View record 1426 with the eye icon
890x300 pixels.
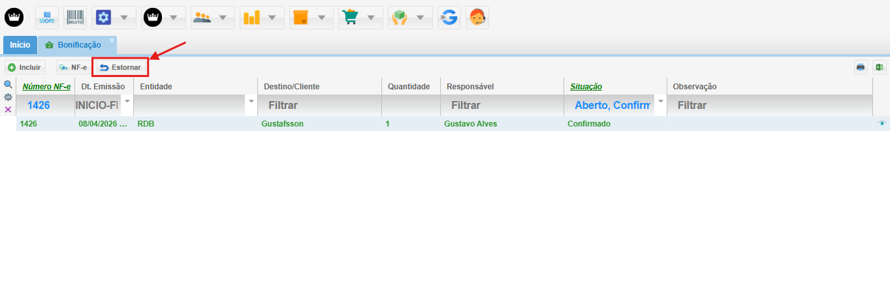tap(882, 123)
